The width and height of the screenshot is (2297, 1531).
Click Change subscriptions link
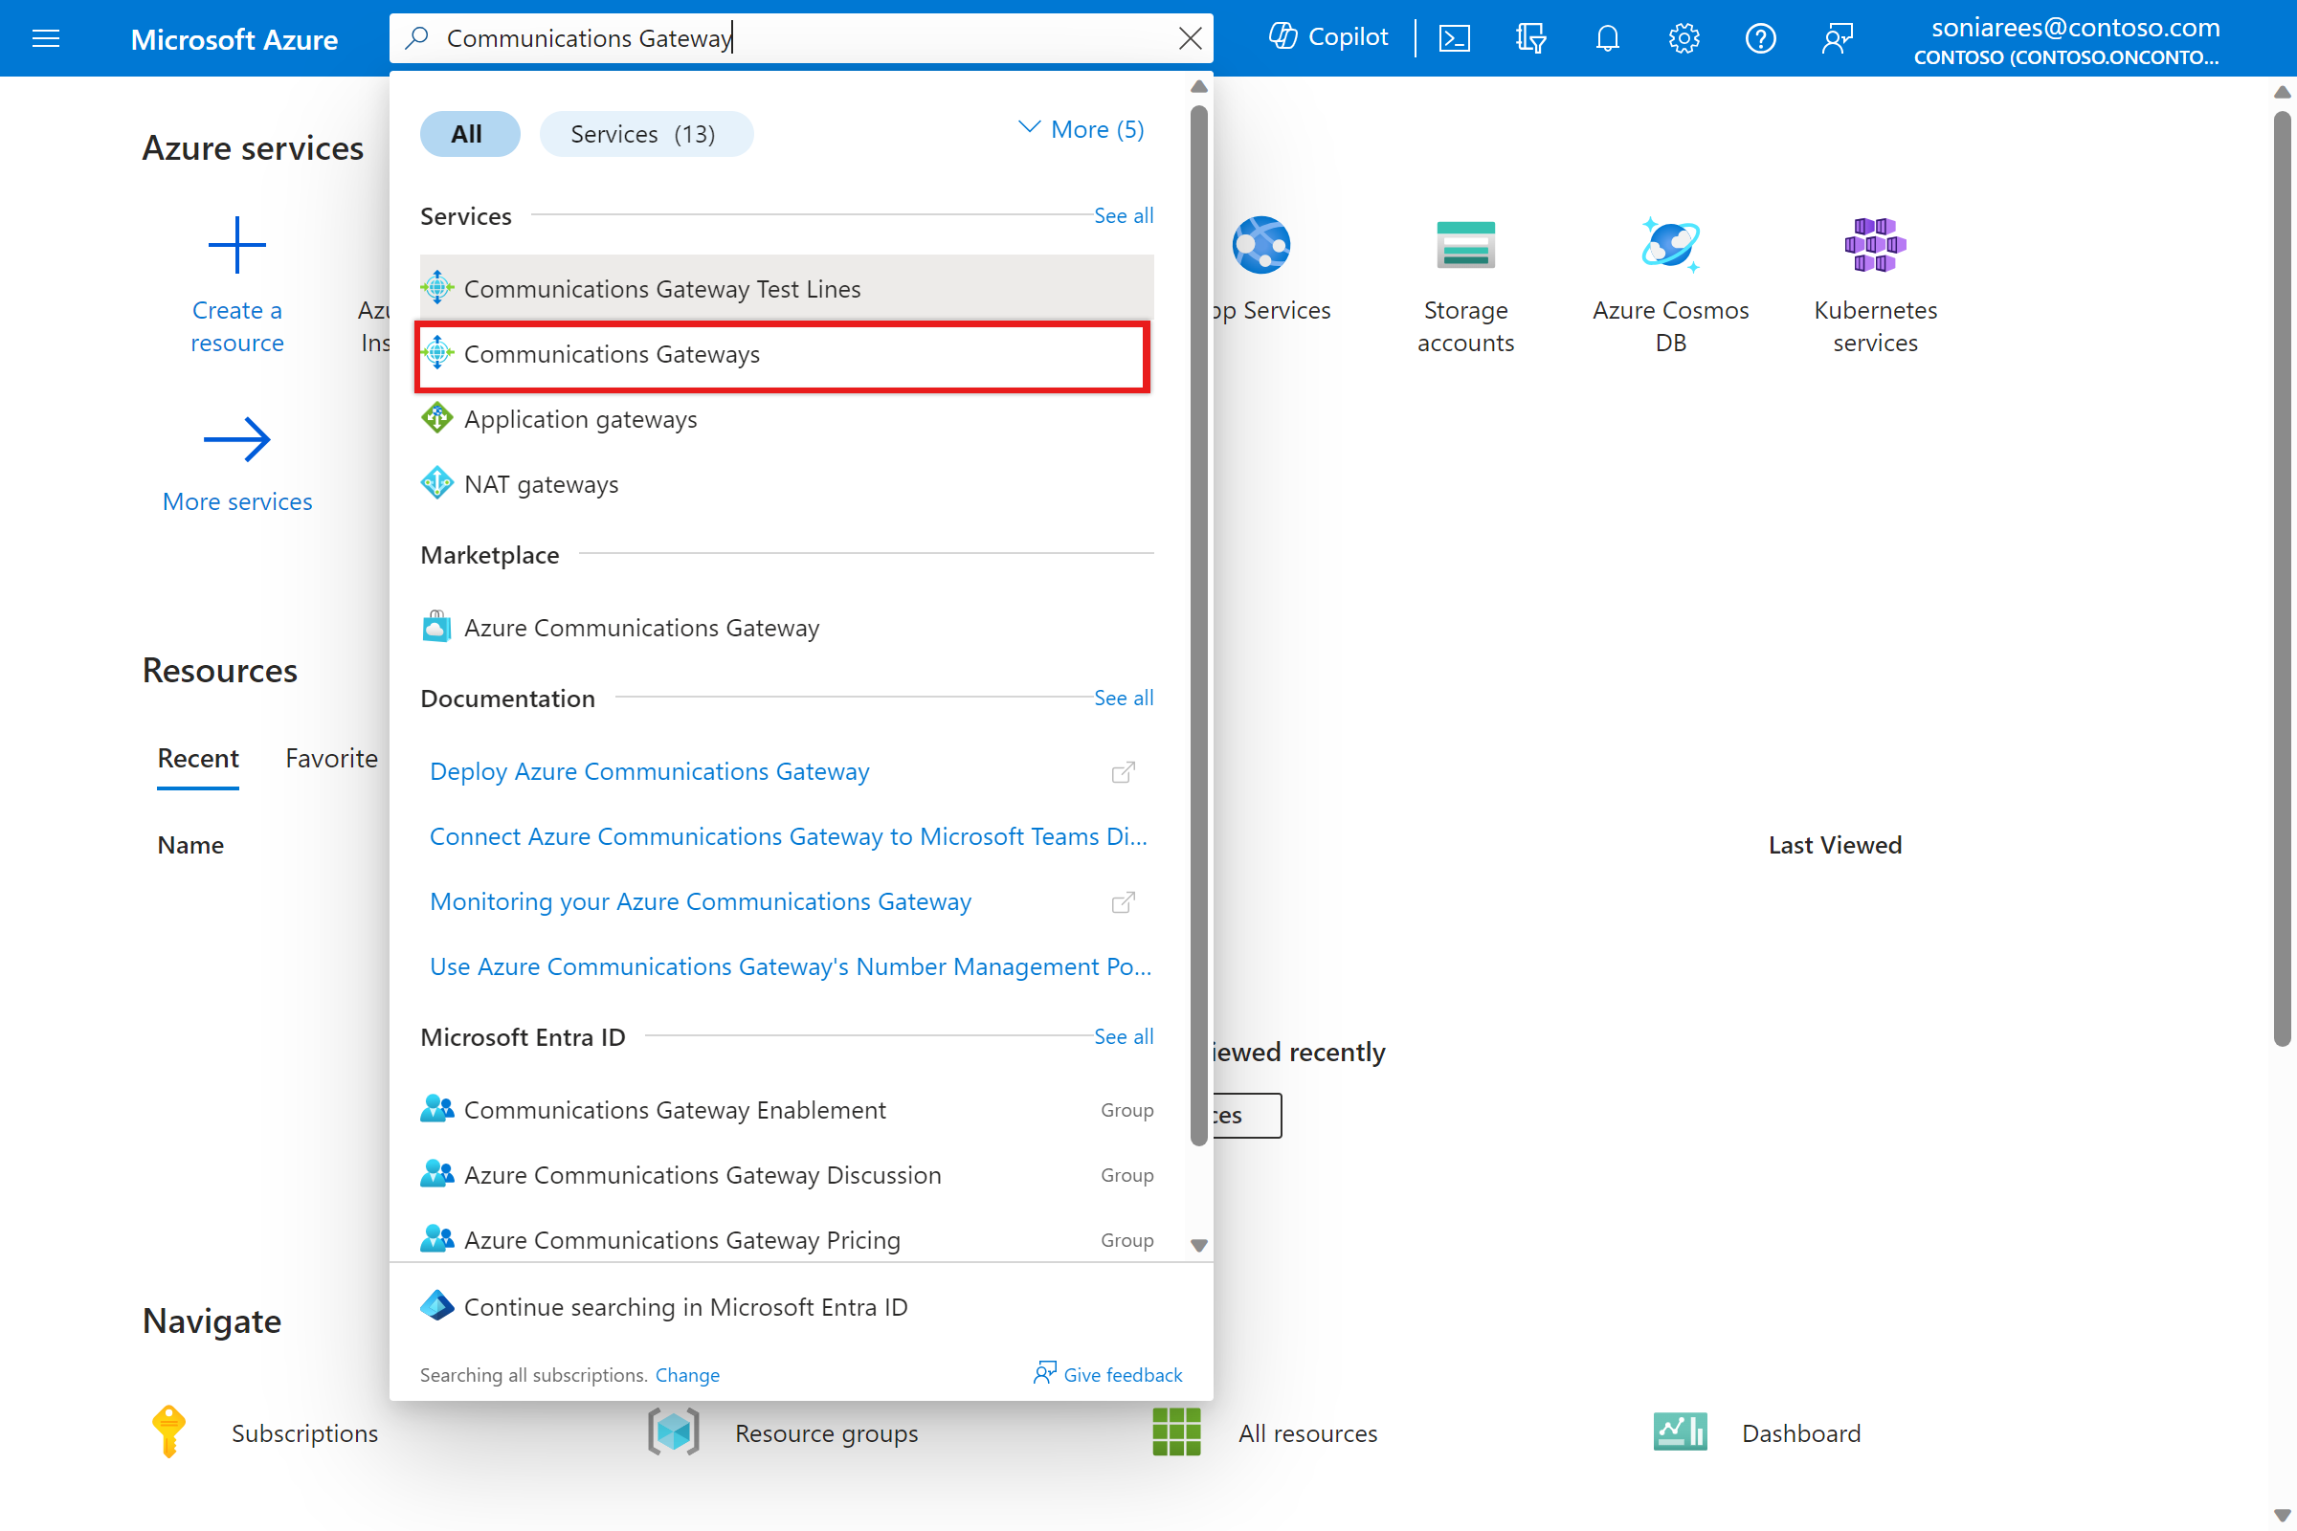(x=687, y=1374)
